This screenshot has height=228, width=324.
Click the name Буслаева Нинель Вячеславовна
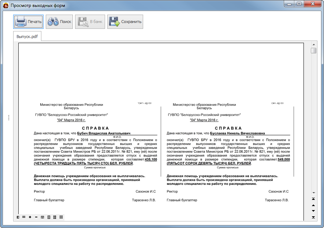tap(238, 133)
